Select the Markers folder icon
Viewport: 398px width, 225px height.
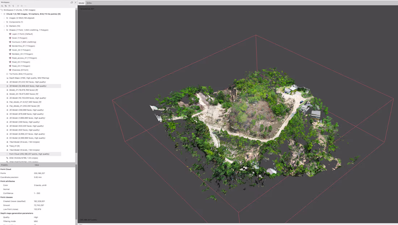point(7,26)
